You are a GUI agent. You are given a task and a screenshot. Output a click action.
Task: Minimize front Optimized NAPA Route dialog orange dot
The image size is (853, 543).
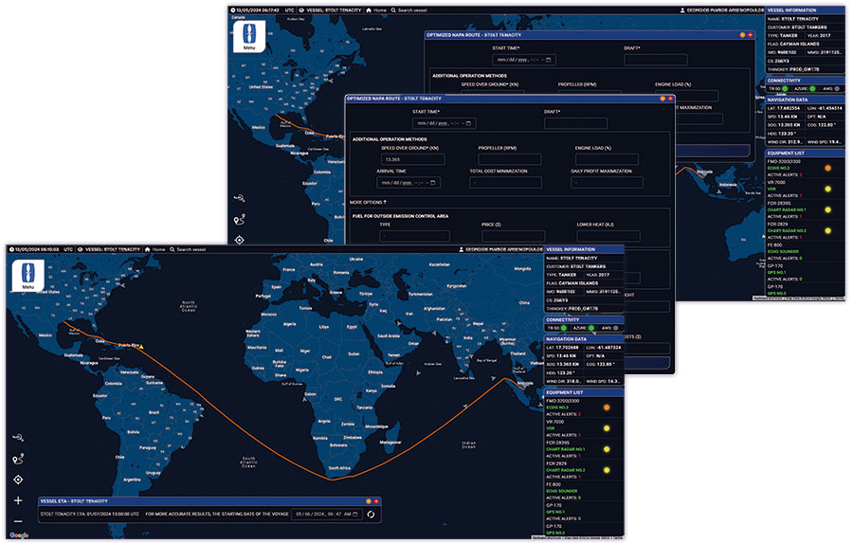pyautogui.click(x=662, y=99)
